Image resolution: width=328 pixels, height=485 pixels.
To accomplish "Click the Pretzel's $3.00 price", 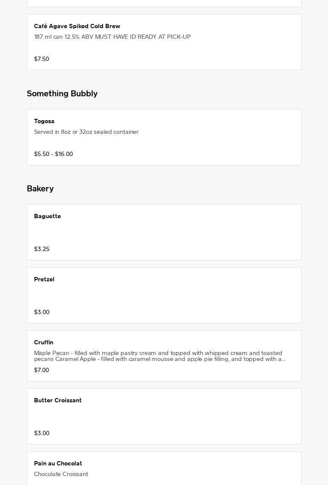I will coord(42,312).
